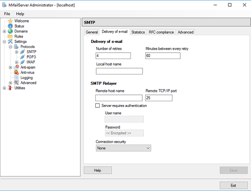Click the IMAP plug icon
The width and height of the screenshot is (251, 191).
pyautogui.click(x=23, y=62)
